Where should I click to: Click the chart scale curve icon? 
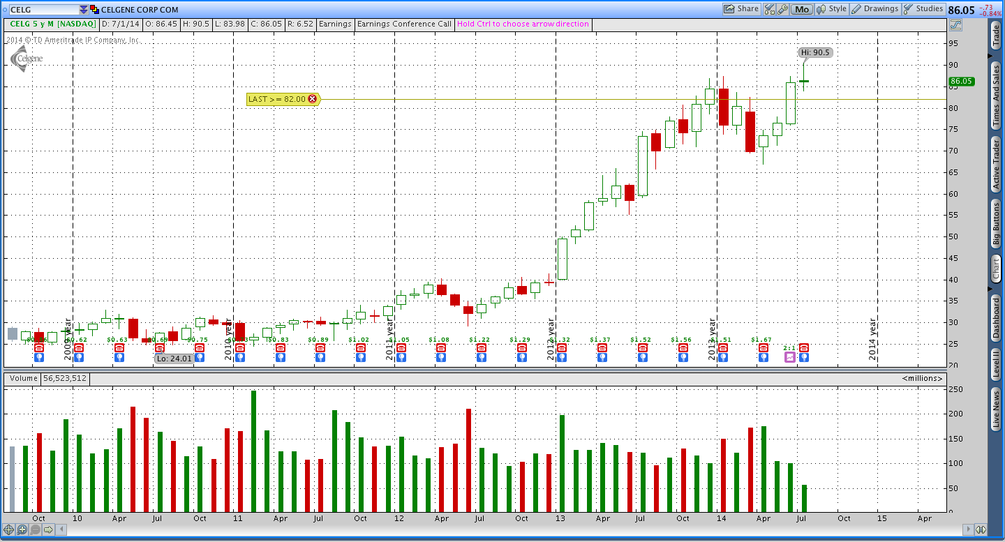coord(955,24)
